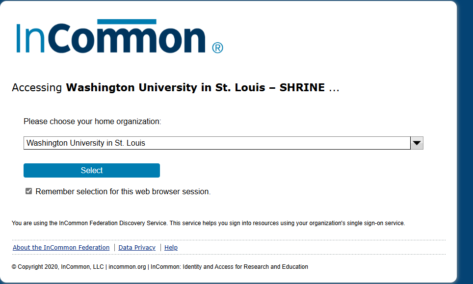Open the About the InCommon Federation link
Image resolution: width=473 pixels, height=284 pixels.
pyautogui.click(x=61, y=248)
